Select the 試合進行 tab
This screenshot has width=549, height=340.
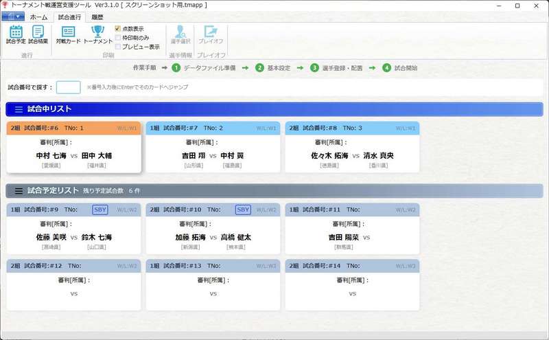[x=69, y=16]
